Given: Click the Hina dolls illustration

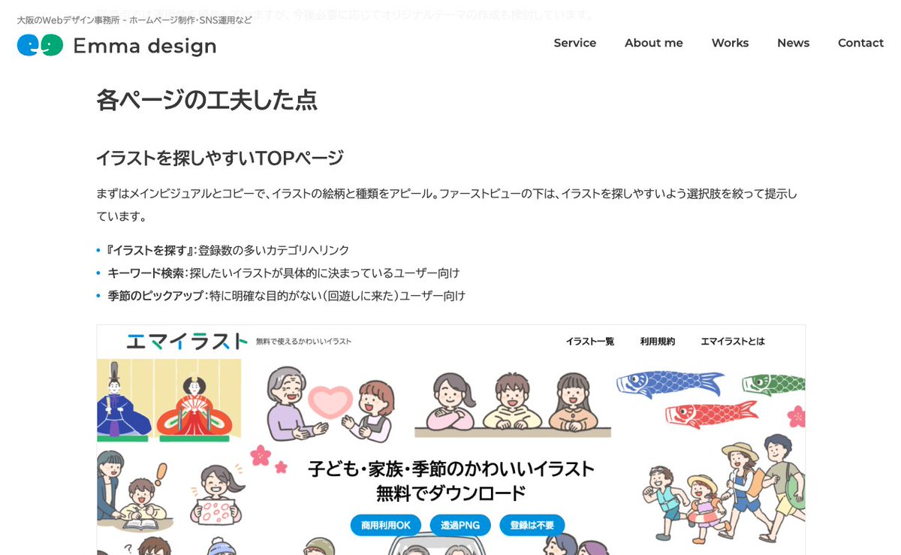Looking at the screenshot, I should point(168,400).
